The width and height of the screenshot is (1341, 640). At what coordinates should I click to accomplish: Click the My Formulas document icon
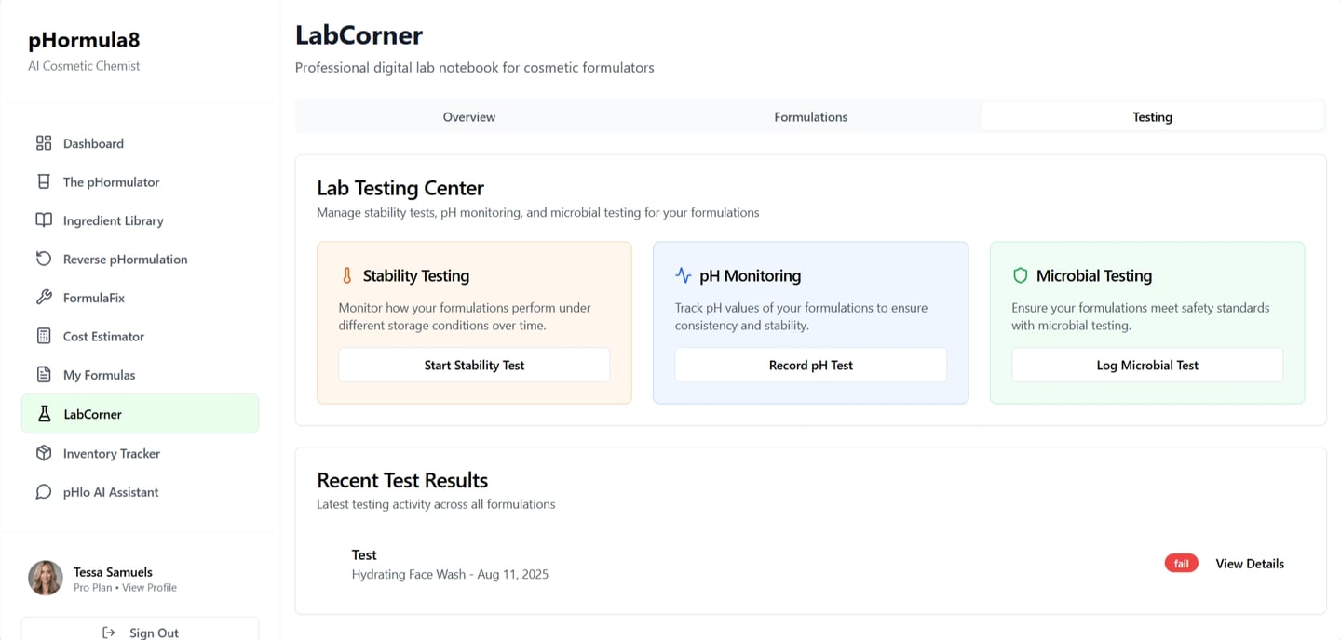coord(44,375)
